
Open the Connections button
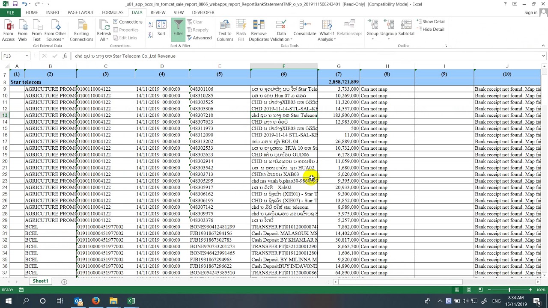pyautogui.click(x=128, y=22)
